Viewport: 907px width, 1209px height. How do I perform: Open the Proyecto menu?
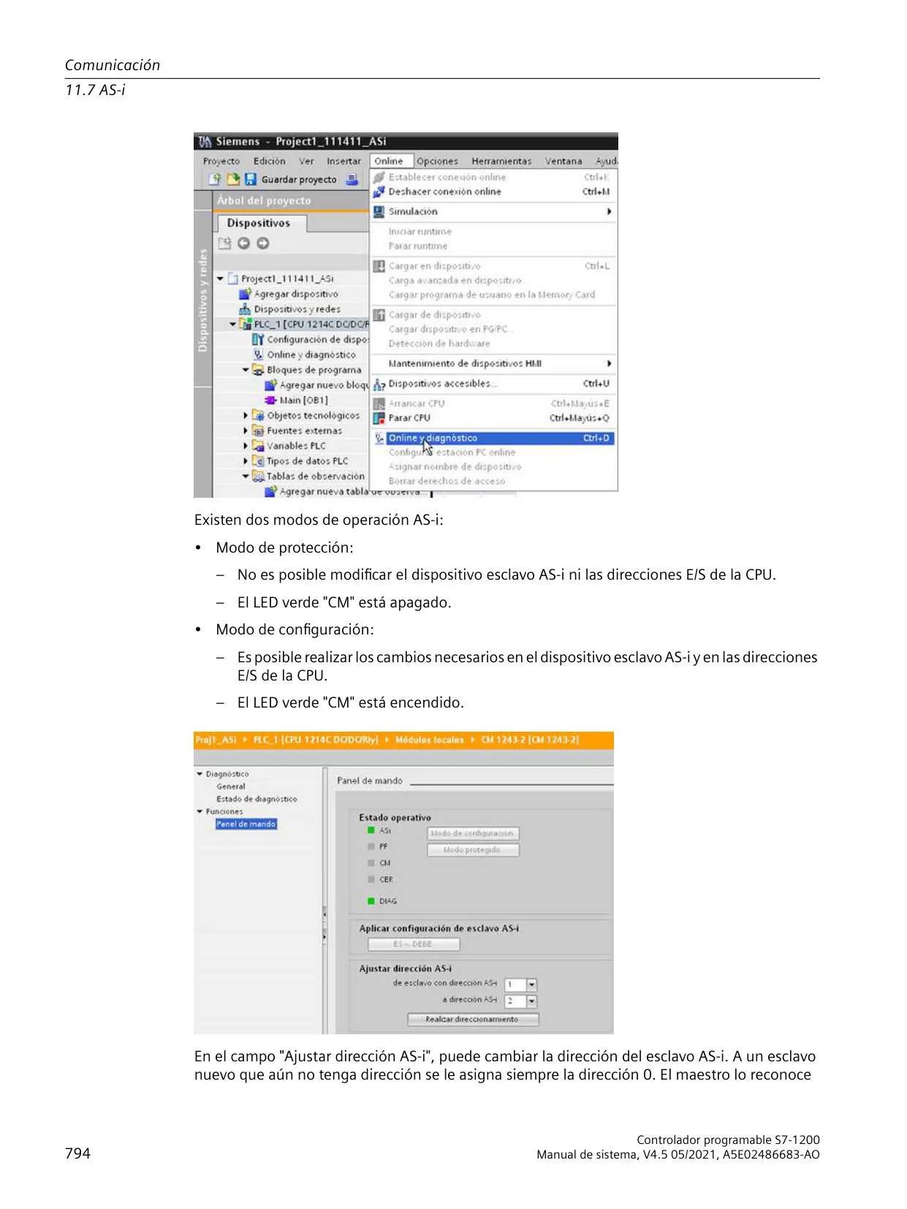pyautogui.click(x=221, y=161)
